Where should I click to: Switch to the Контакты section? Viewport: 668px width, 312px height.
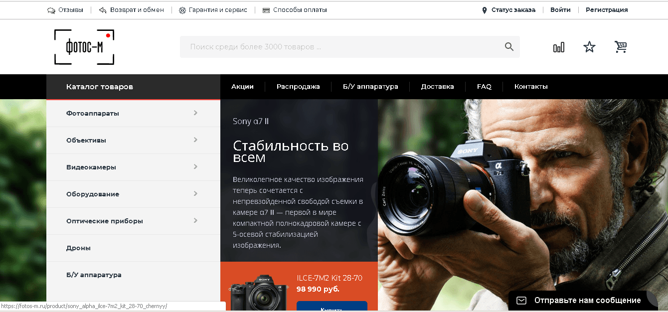[531, 86]
